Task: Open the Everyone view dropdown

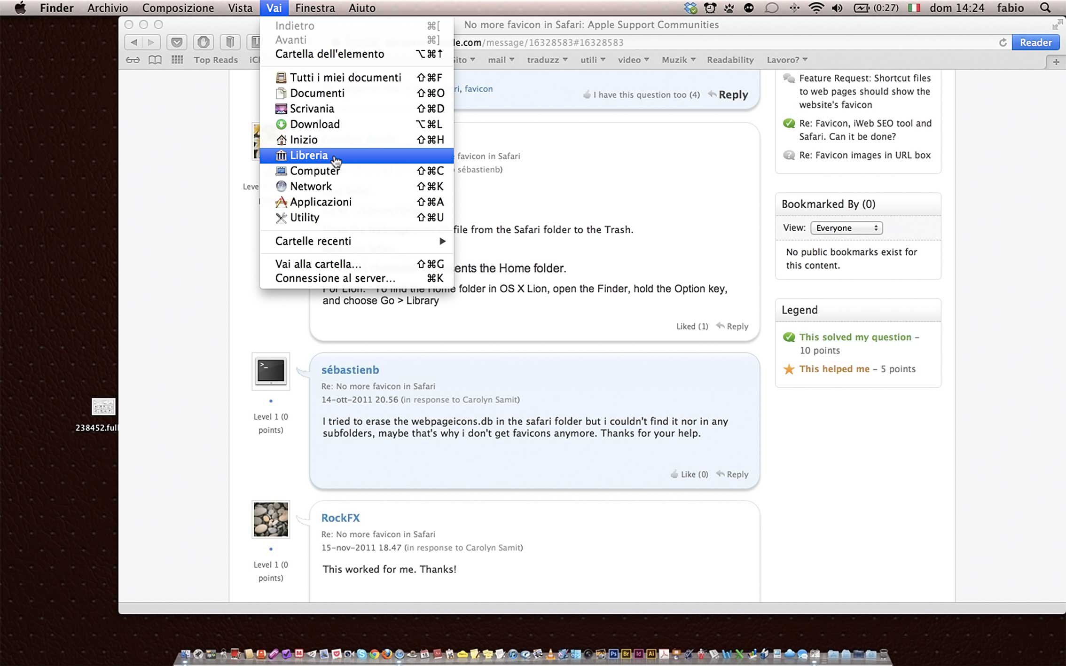Action: (x=846, y=228)
